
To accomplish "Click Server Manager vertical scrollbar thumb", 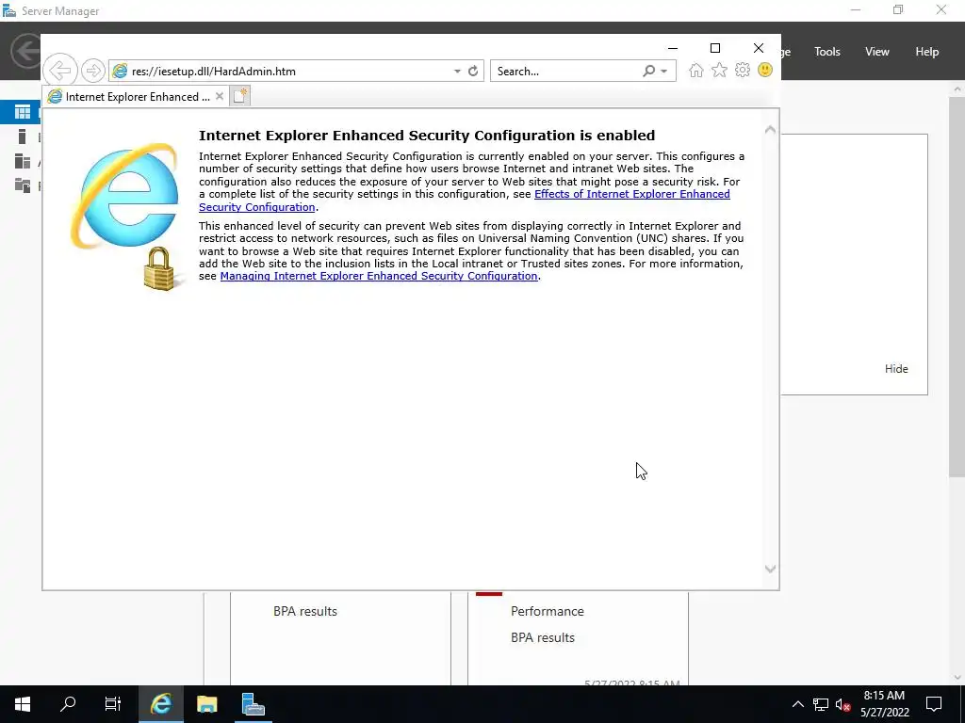I will point(957,286).
